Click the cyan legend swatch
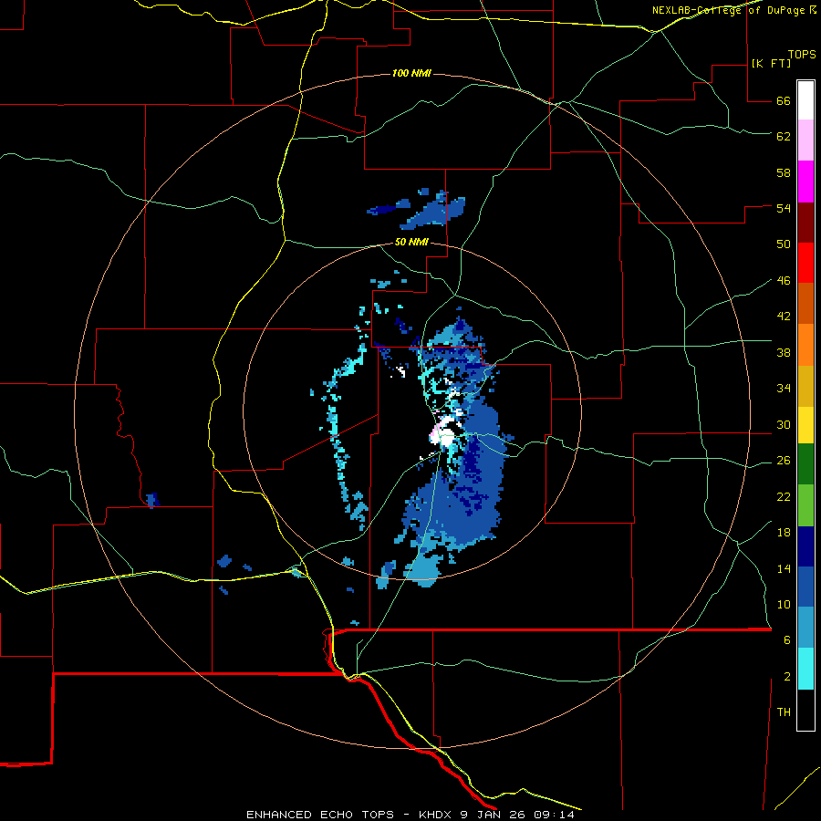Image resolution: width=821 pixels, height=821 pixels. 805,669
